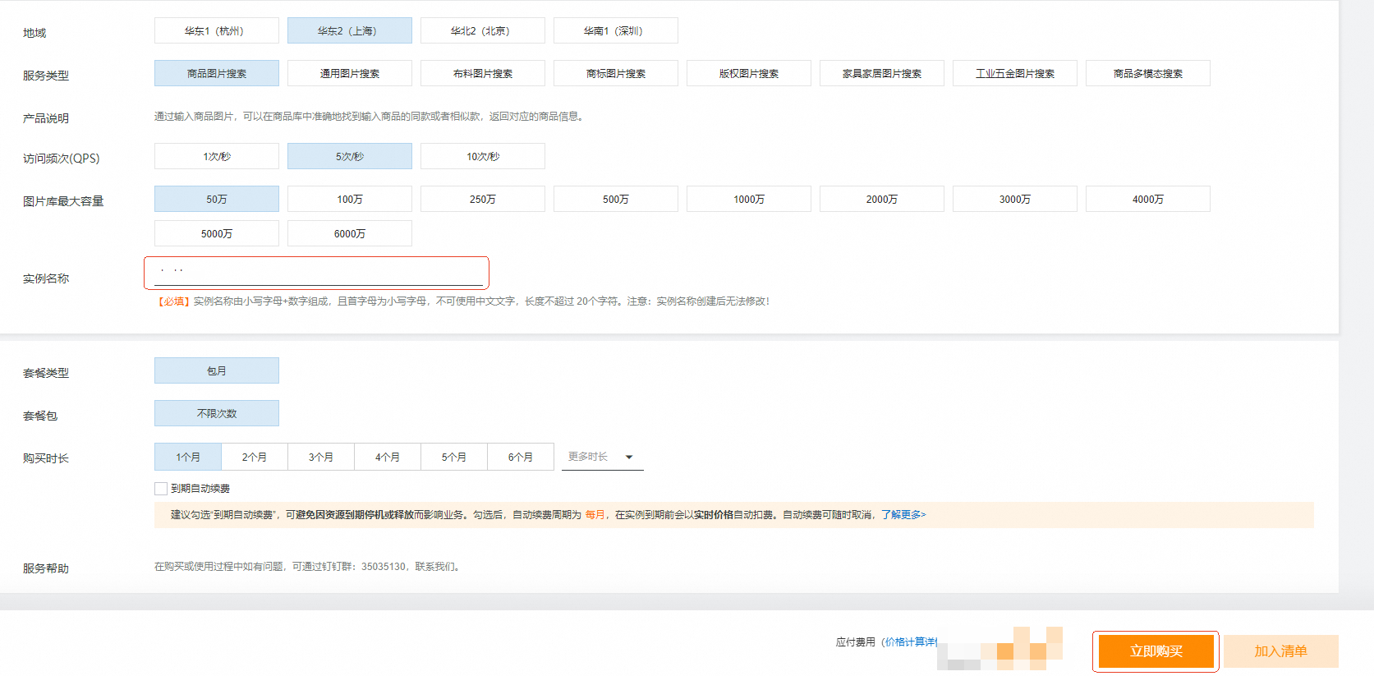Image resolution: width=1374 pixels, height=676 pixels.
Task: Click the 加入清单 button
Action: [1281, 651]
